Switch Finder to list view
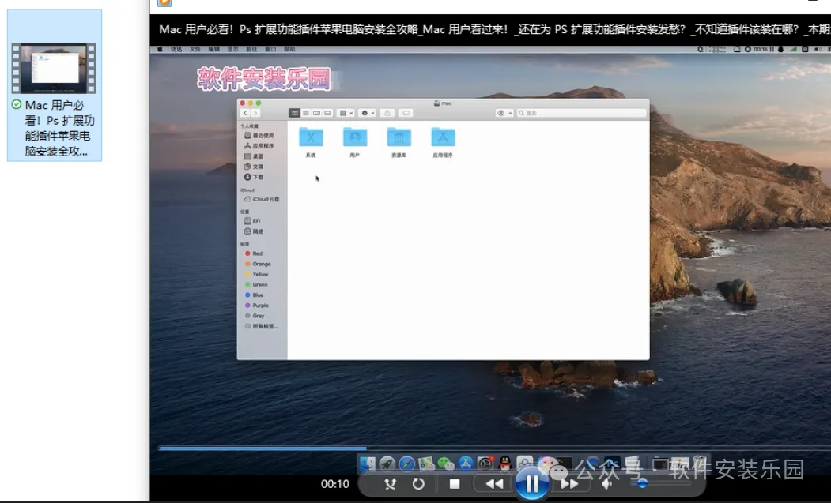This screenshot has height=503, width=831. [306, 113]
